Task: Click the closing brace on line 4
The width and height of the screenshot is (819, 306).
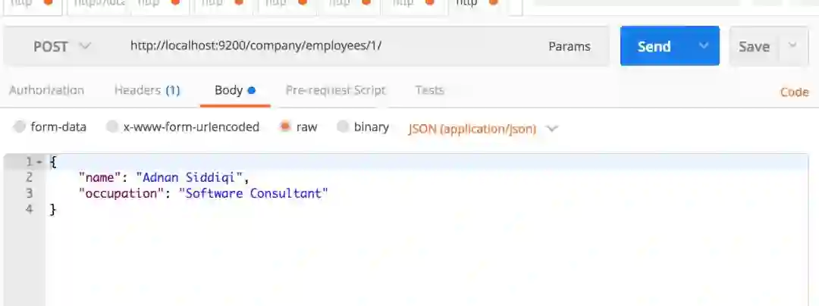Action: coord(52,210)
